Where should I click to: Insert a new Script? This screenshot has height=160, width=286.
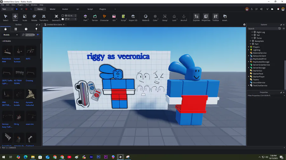(123, 18)
